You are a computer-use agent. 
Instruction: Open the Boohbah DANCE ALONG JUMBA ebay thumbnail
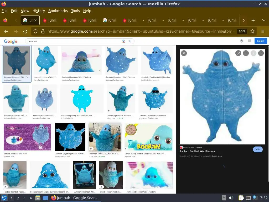point(105,137)
